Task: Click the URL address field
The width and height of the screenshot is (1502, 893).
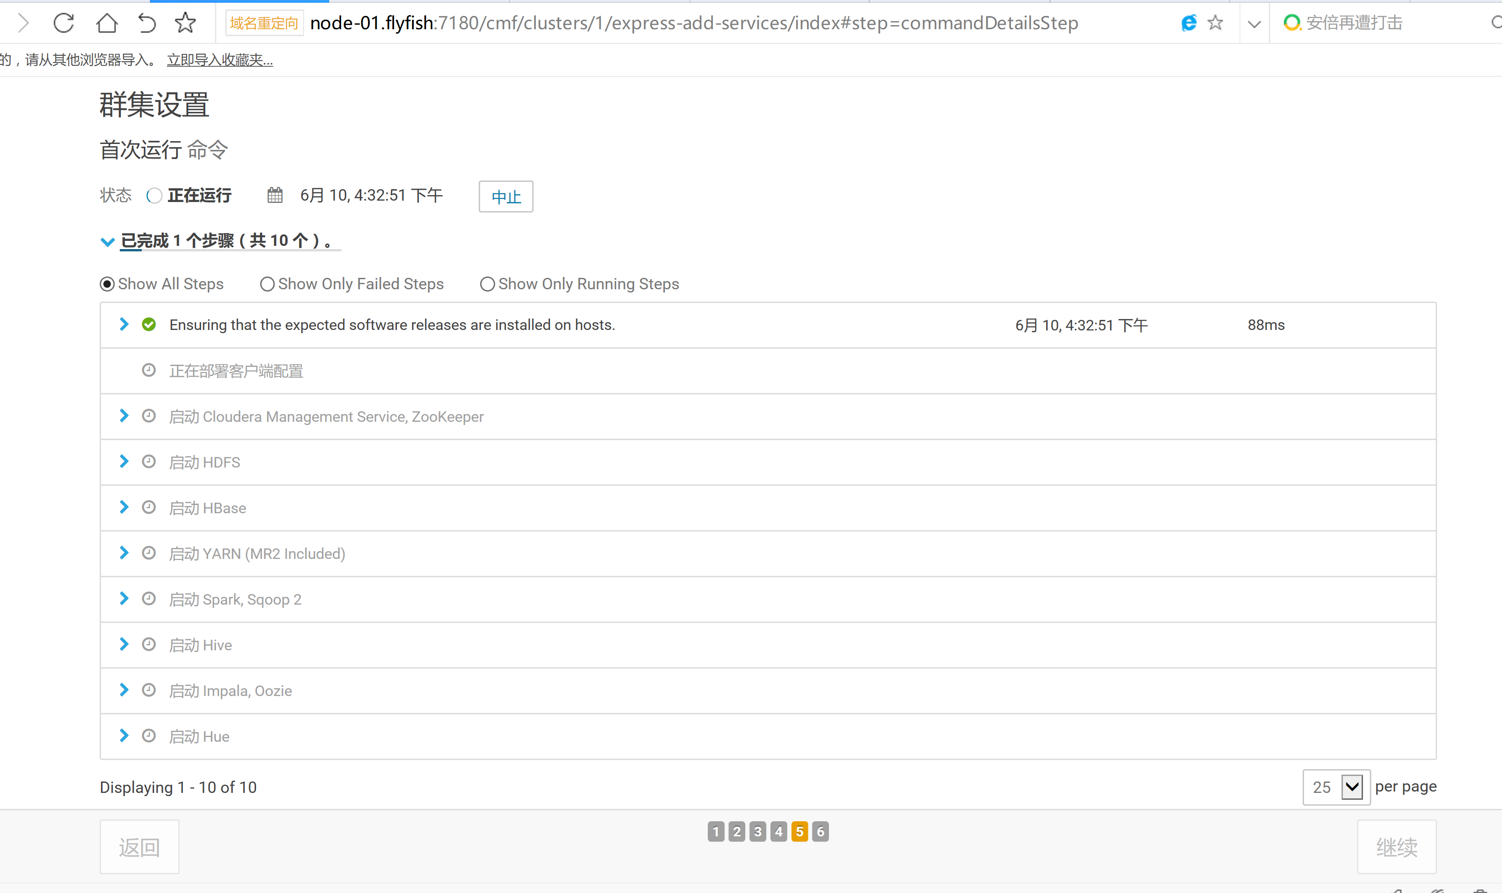Action: 692,23
